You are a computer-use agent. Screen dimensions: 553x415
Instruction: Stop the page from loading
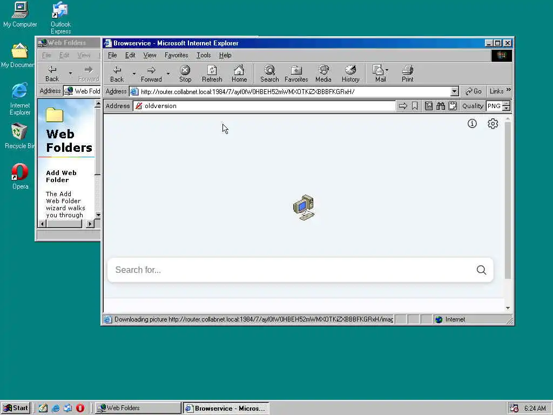click(x=185, y=73)
